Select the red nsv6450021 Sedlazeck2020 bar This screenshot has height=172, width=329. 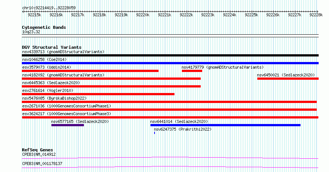coord(288,79)
